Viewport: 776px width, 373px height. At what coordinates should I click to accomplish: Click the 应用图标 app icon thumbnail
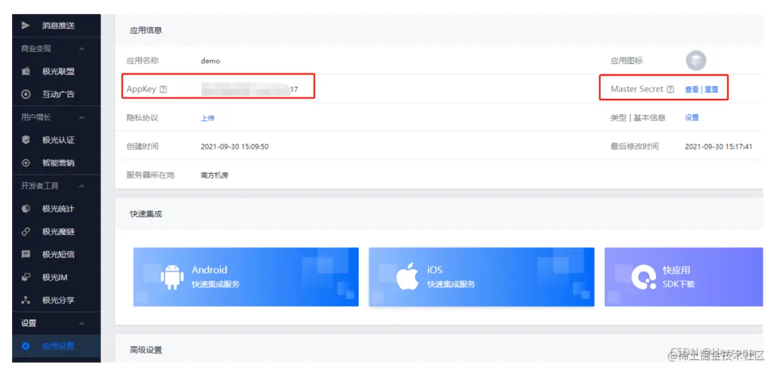point(696,61)
